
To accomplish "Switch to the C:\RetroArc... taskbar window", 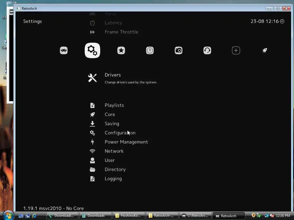I will click(196, 216).
